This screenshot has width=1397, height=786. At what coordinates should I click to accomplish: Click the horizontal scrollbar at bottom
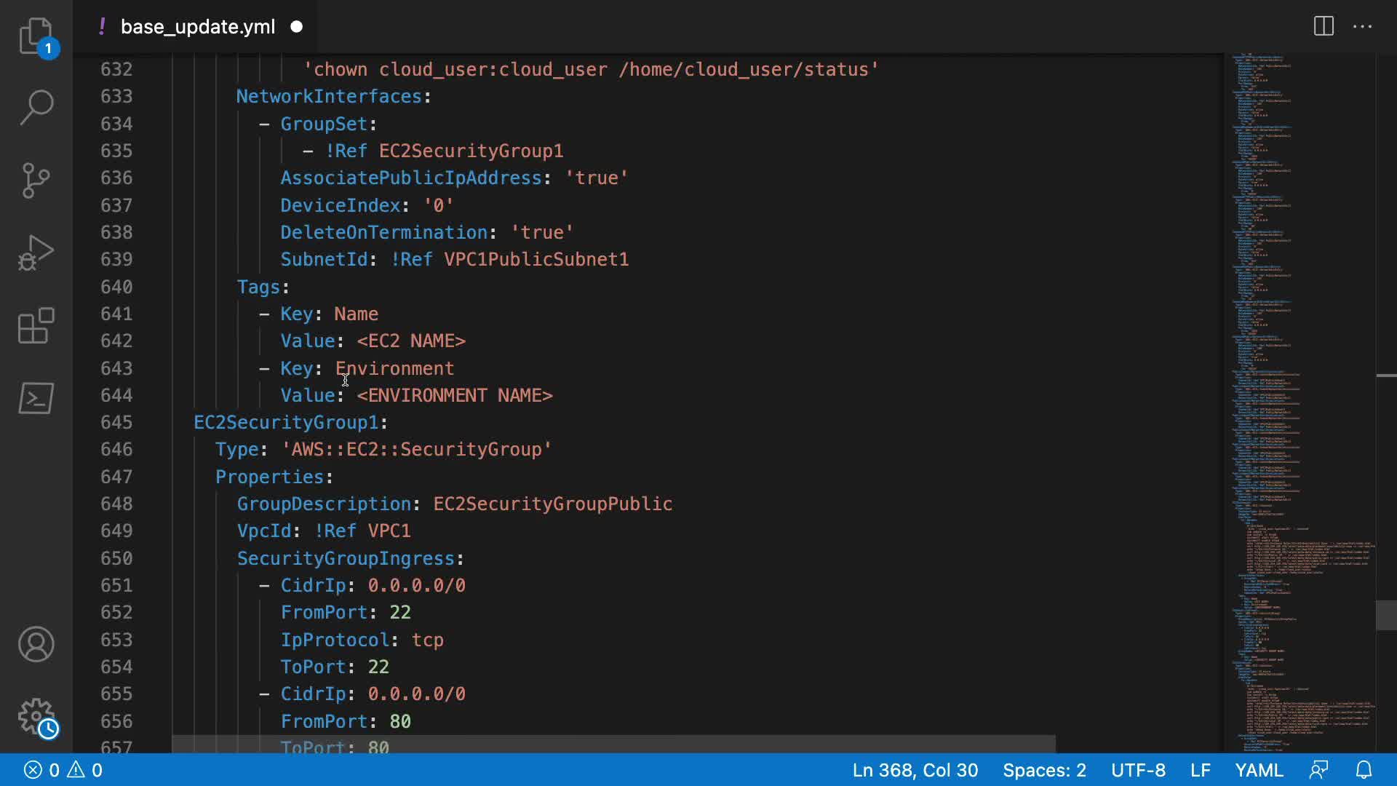click(x=613, y=744)
